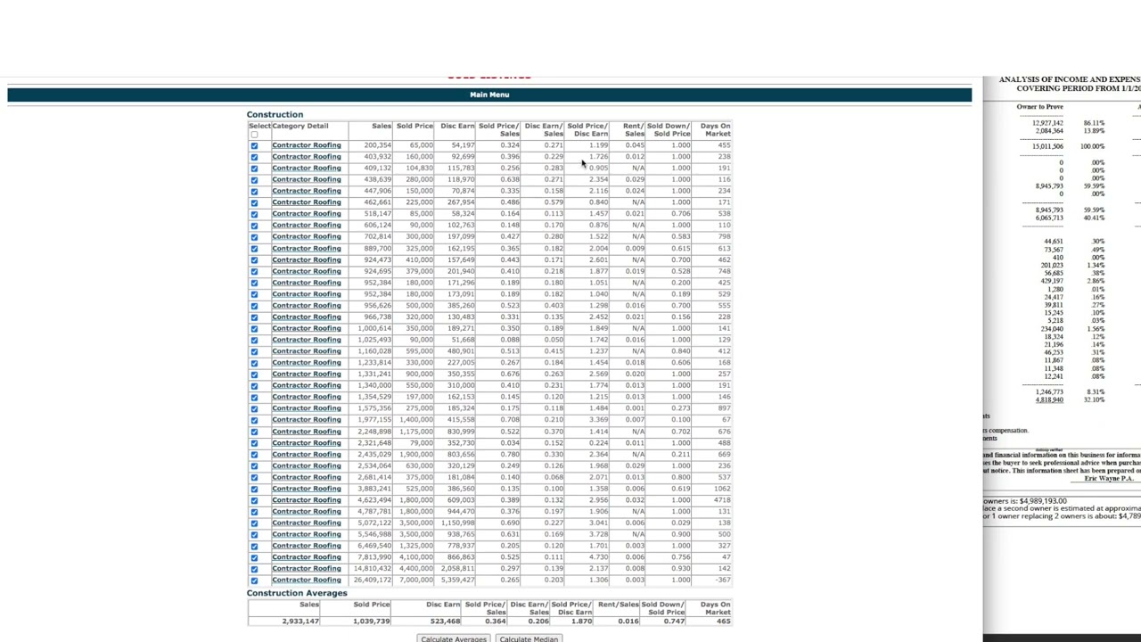Toggle checkbox for the 889,700 sales row
This screenshot has width=1141, height=642.
click(x=254, y=249)
